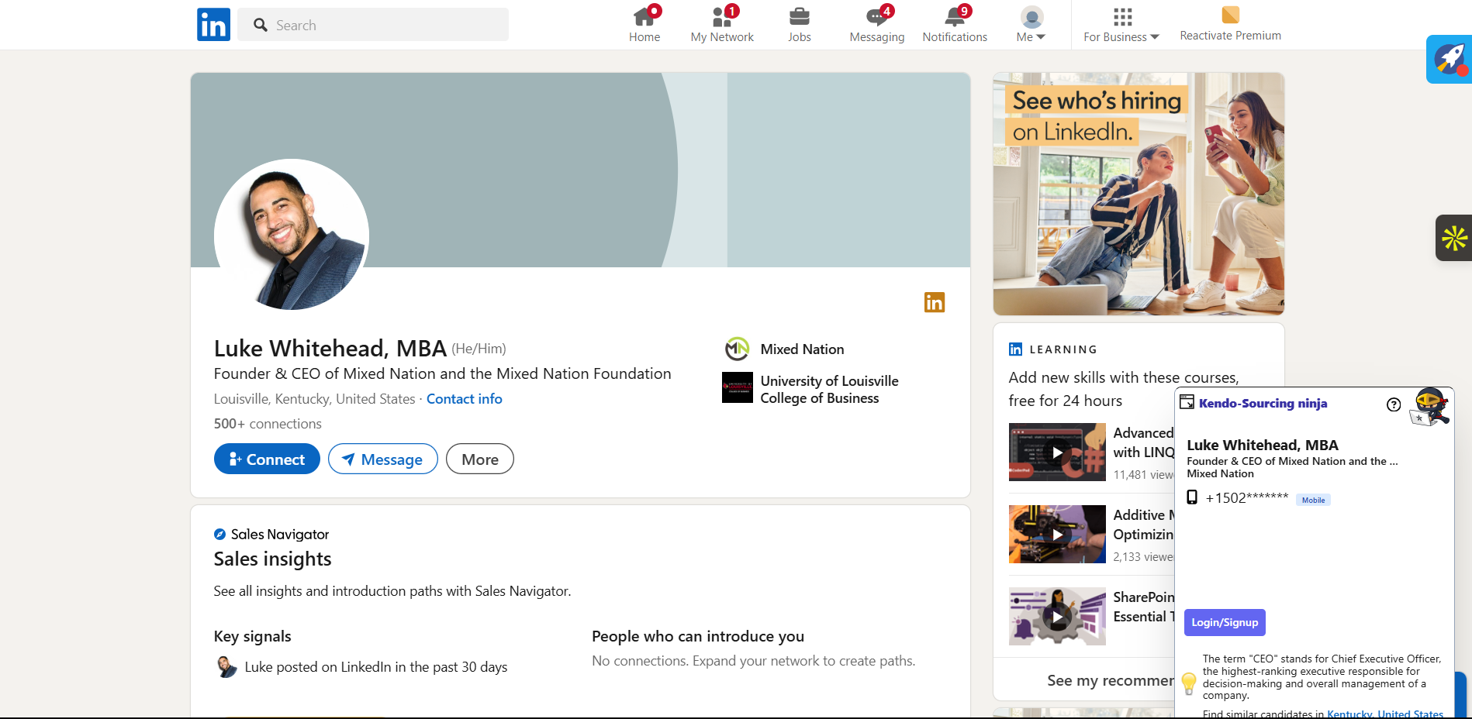Click Luke's small avatar in Key signals
The width and height of the screenshot is (1472, 719).
[x=226, y=666]
